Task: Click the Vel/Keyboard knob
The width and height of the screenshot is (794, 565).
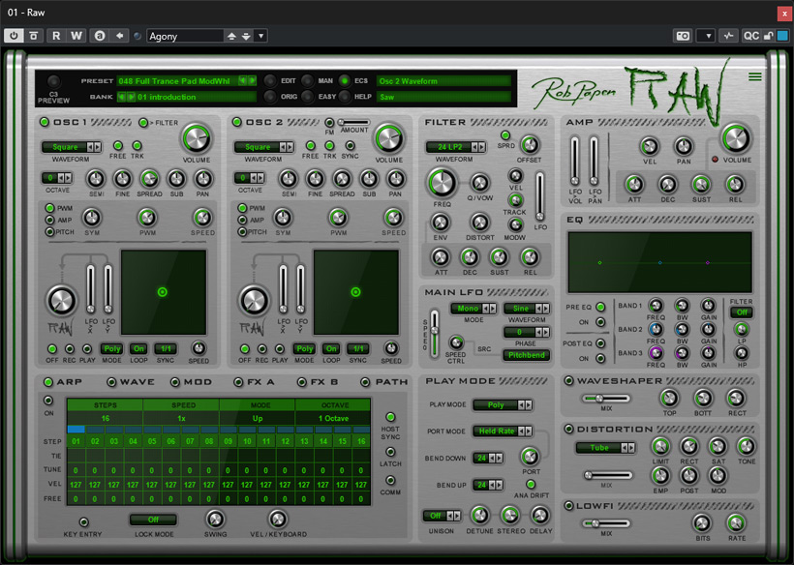Action: click(x=278, y=519)
